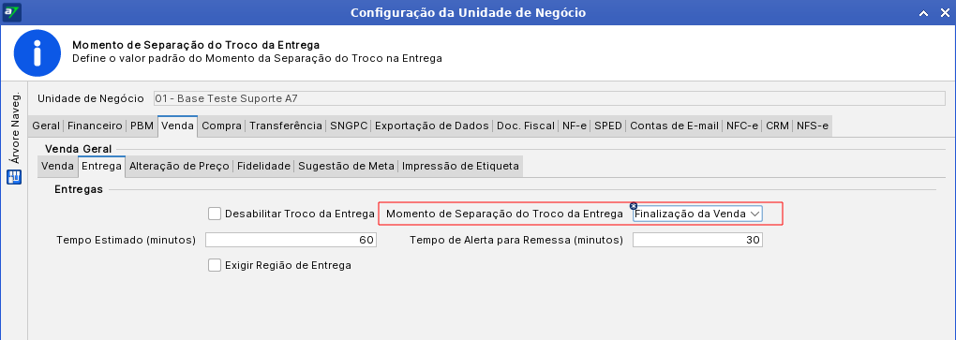Go to the Alteração de Preço subtab
The width and height of the screenshot is (956, 340).
[179, 166]
